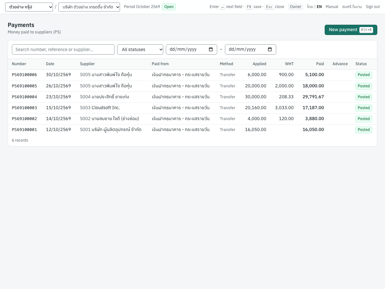This screenshot has height=289, width=385.
Task: Click the Period October 2569 label
Action: [142, 7]
